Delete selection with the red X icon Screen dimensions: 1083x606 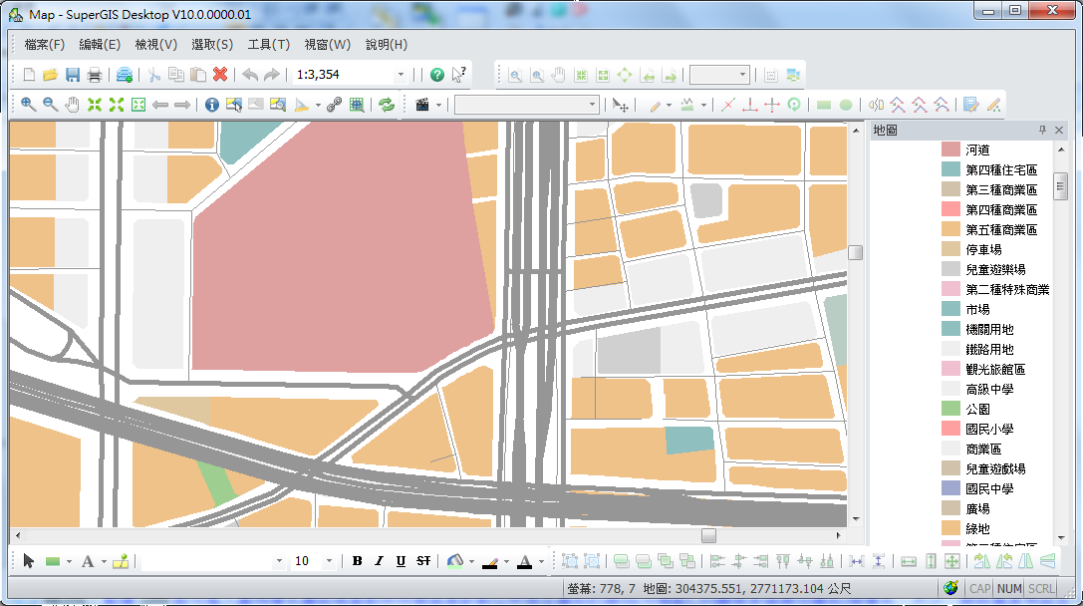(220, 75)
